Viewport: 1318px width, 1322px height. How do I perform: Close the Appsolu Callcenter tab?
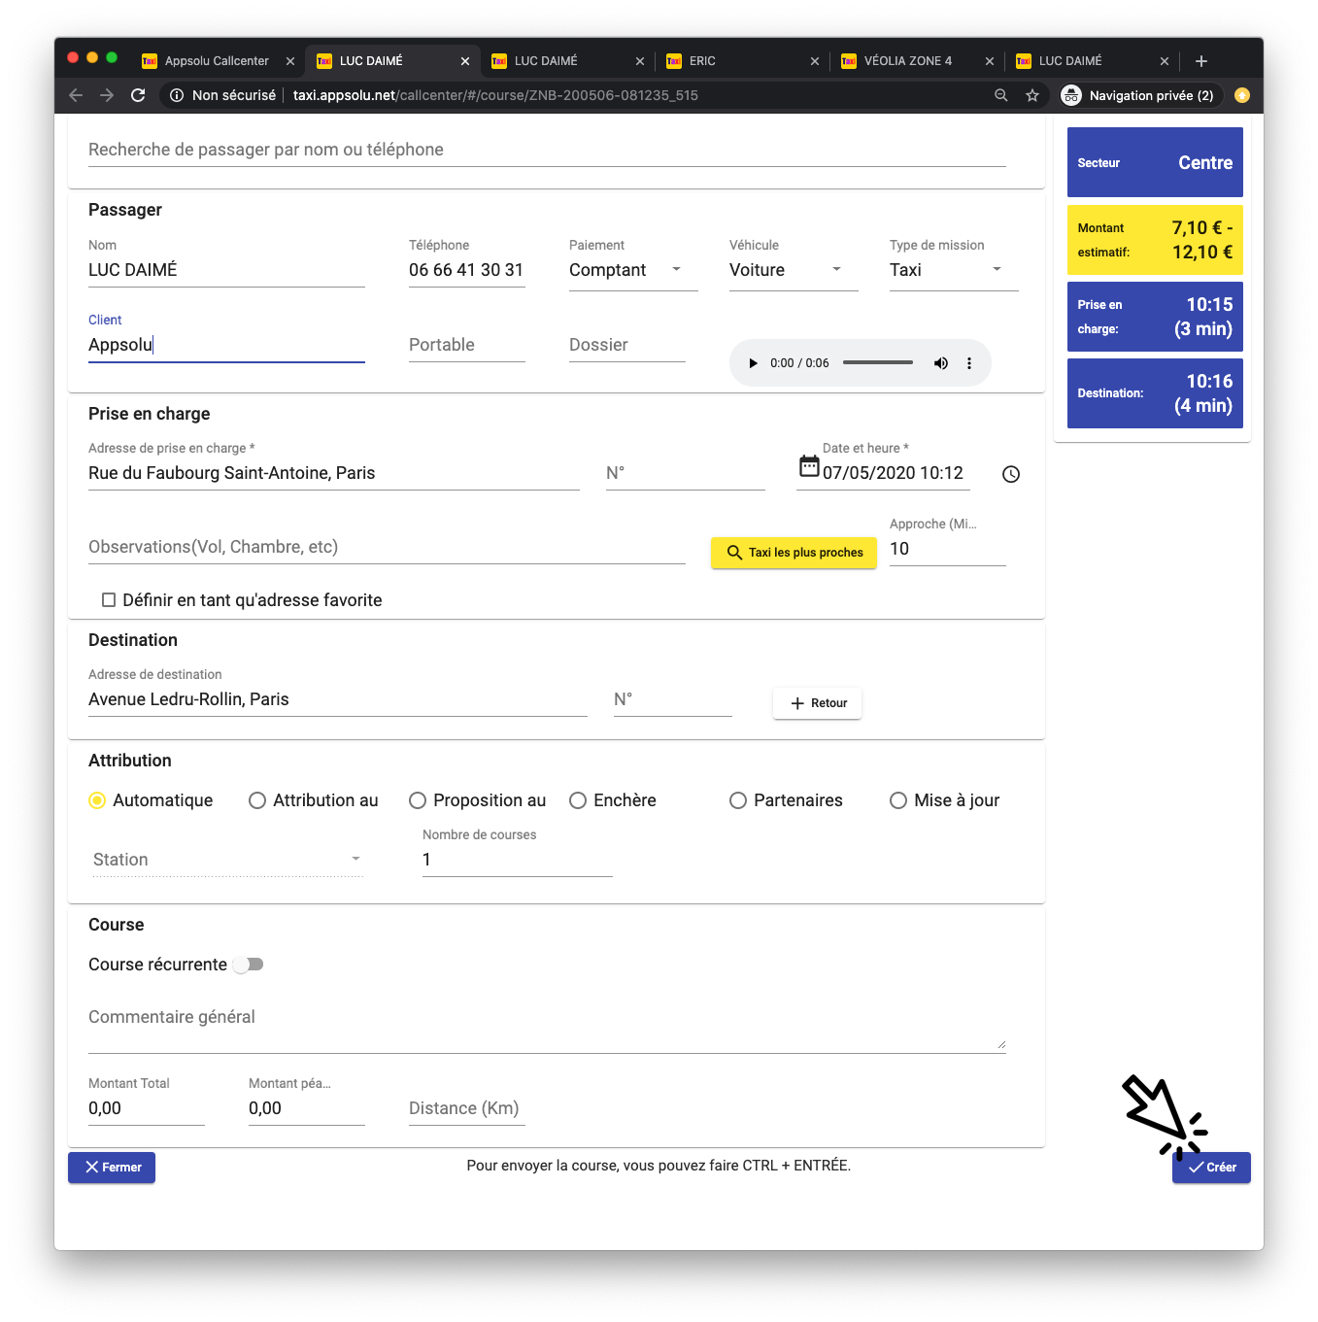coord(290,61)
